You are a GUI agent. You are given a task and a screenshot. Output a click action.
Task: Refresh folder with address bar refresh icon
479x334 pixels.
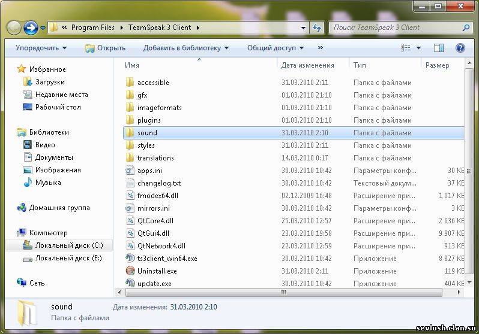coord(317,28)
